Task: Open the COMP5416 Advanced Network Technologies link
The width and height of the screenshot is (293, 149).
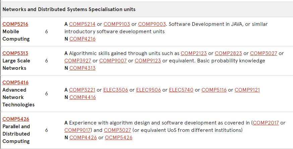Action: click(15, 83)
